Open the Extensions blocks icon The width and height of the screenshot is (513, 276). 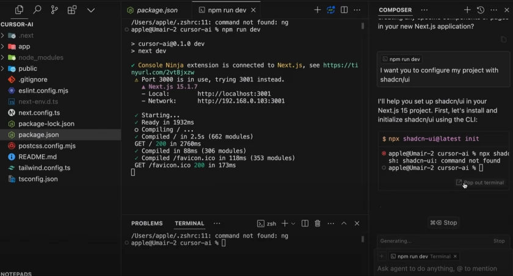(72, 10)
